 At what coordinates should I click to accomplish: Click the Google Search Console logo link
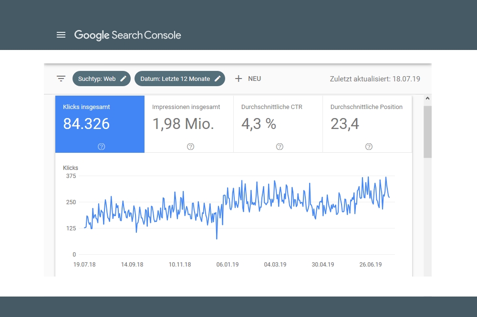click(127, 35)
